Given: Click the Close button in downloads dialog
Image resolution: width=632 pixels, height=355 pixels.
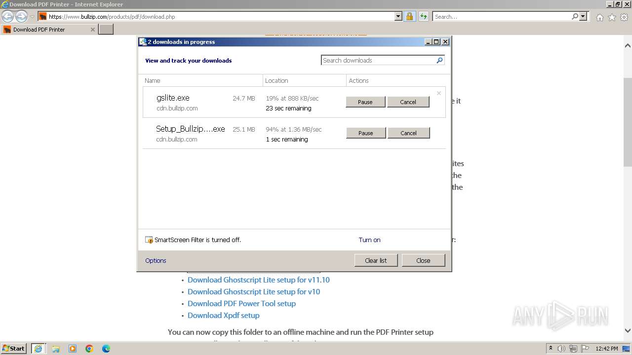Looking at the screenshot, I should tap(423, 260).
